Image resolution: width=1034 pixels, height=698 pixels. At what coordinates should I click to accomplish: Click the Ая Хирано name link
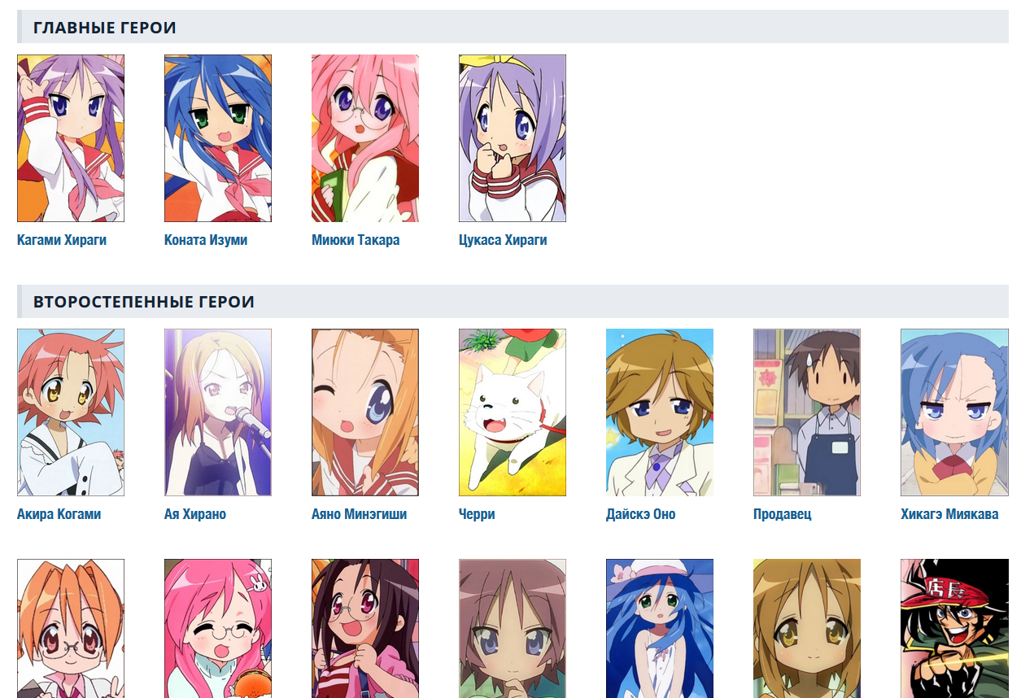pyautogui.click(x=195, y=514)
